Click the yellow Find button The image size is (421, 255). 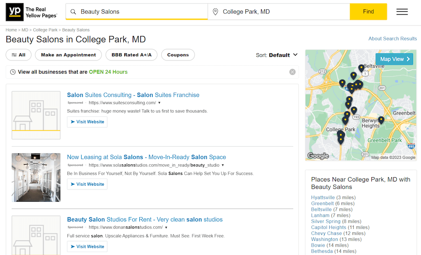point(368,11)
